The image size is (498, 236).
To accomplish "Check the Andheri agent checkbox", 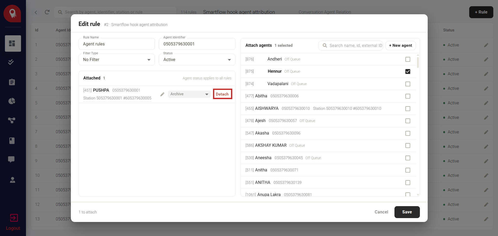I will click(408, 59).
